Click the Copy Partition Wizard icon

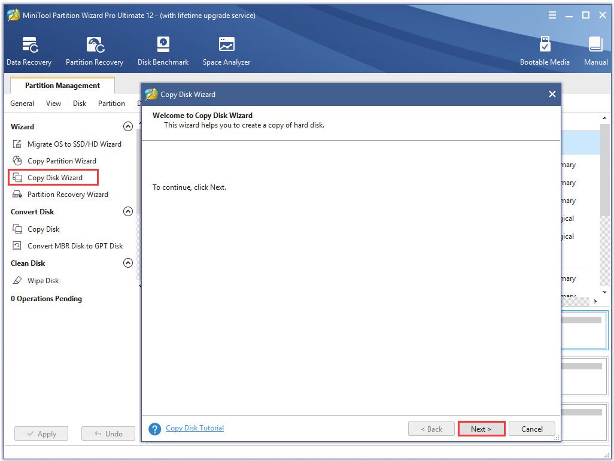17,160
